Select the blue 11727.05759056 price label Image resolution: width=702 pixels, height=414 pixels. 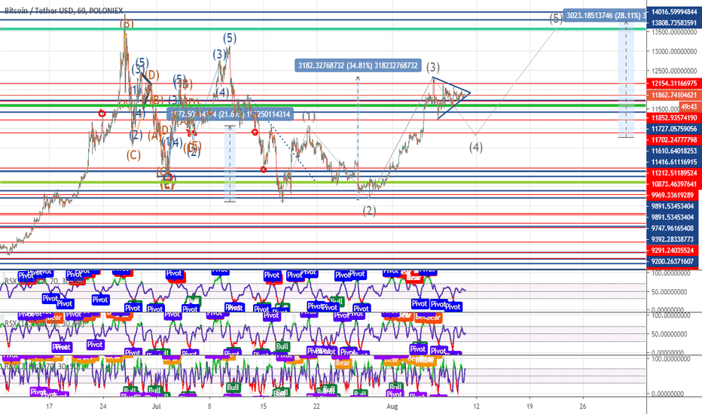(674, 129)
